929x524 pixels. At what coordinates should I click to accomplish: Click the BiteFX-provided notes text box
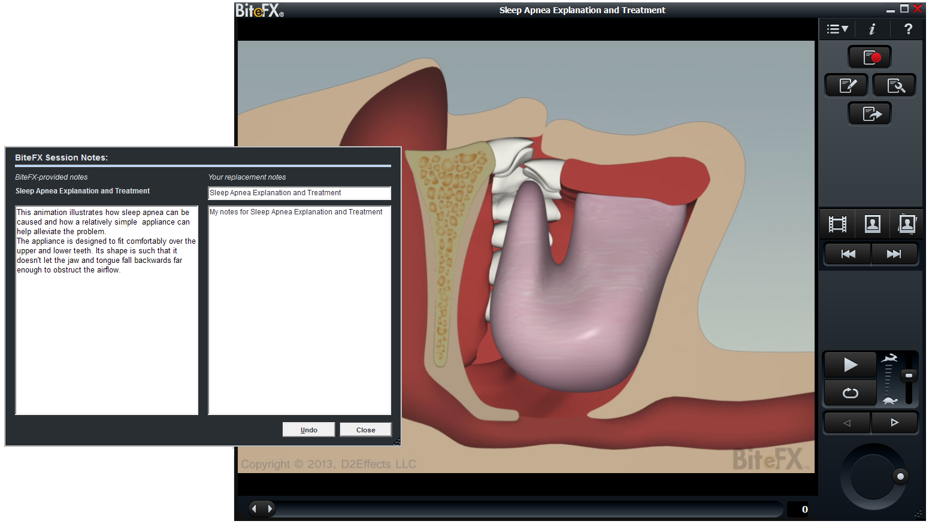[x=107, y=310]
